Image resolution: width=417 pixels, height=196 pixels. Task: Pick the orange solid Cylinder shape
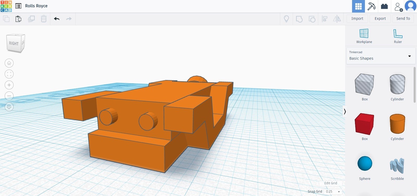click(397, 124)
